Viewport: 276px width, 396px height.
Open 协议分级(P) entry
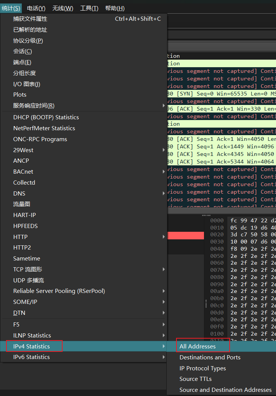[x=83, y=41]
